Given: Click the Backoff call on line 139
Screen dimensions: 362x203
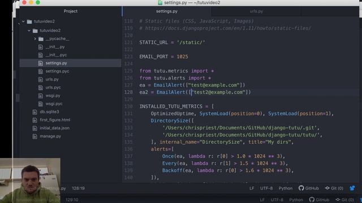Looking at the screenshot, I should tap(172, 170).
